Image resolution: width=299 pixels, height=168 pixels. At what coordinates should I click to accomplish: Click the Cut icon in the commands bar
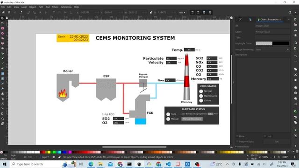(295, 75)
